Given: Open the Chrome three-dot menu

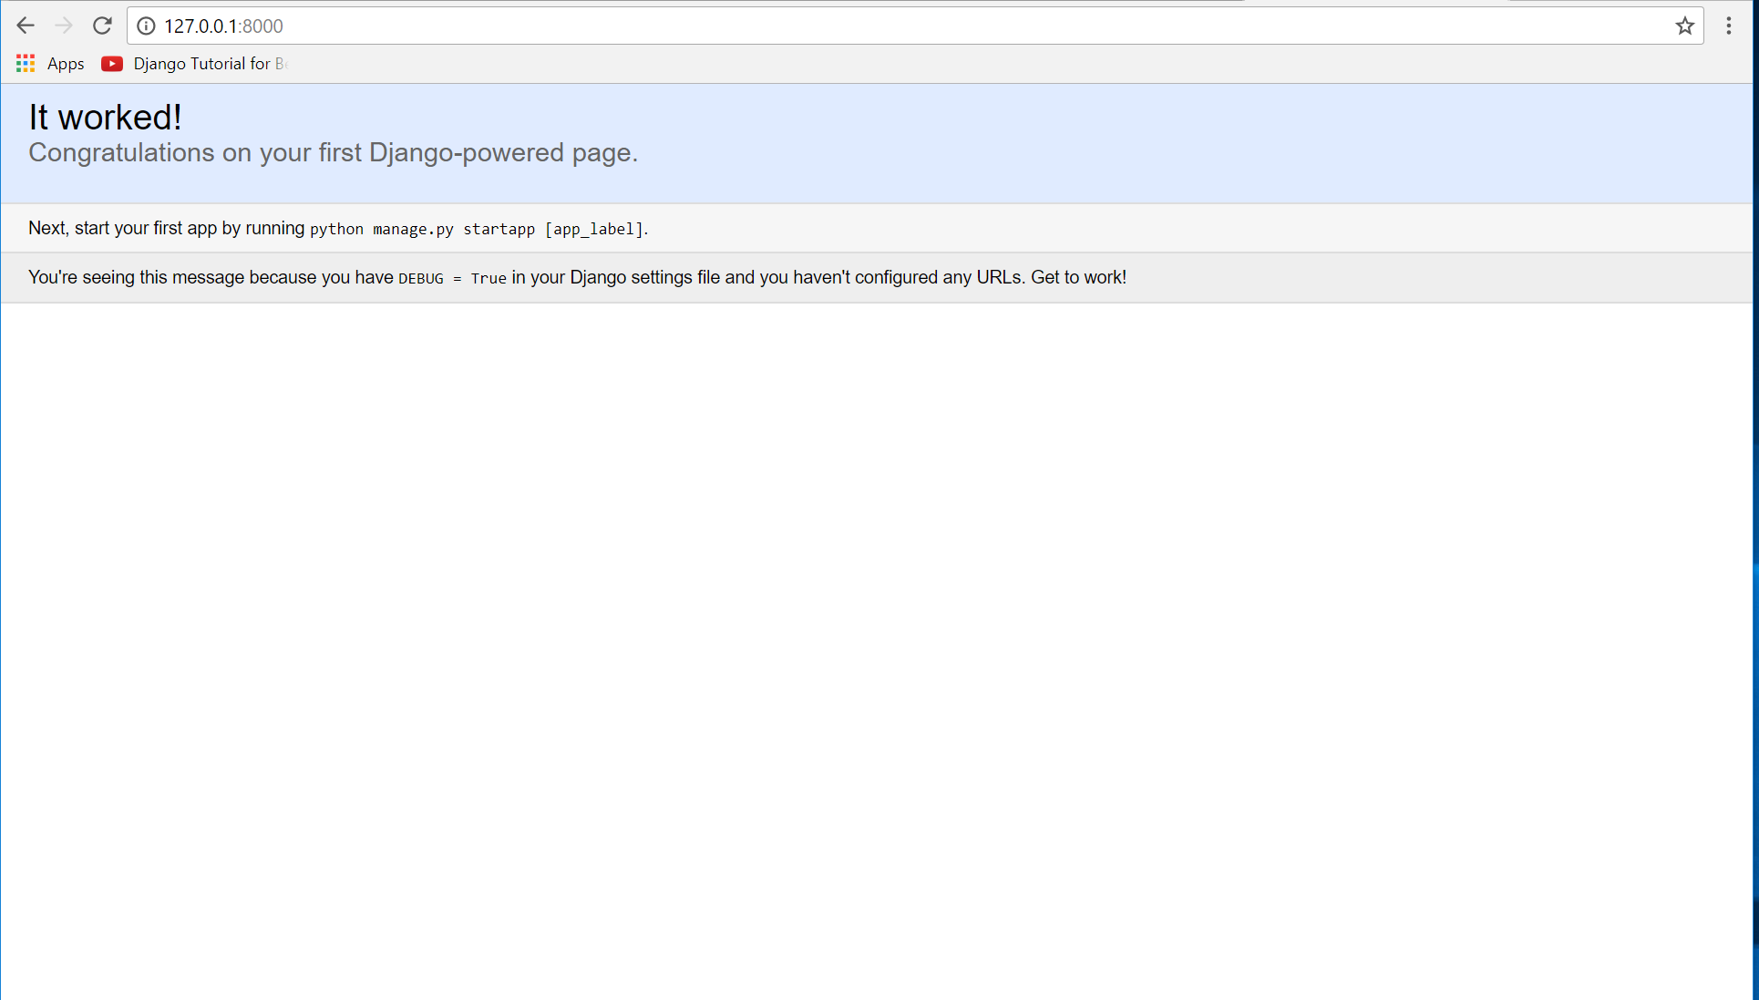Looking at the screenshot, I should point(1728,26).
